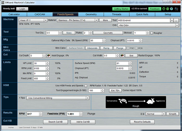Click the turtle Conservative icon
The height and width of the screenshot is (131, 182).
pyautogui.click(x=123, y=101)
